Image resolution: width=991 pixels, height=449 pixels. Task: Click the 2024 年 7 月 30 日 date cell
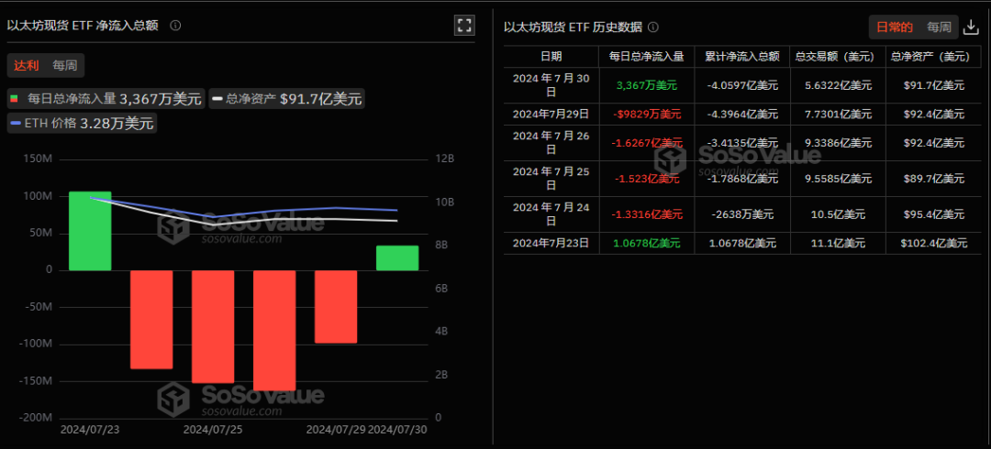click(x=551, y=84)
